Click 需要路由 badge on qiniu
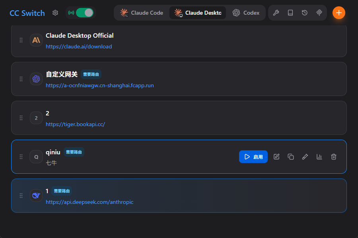This screenshot has width=358, height=238. click(x=74, y=152)
